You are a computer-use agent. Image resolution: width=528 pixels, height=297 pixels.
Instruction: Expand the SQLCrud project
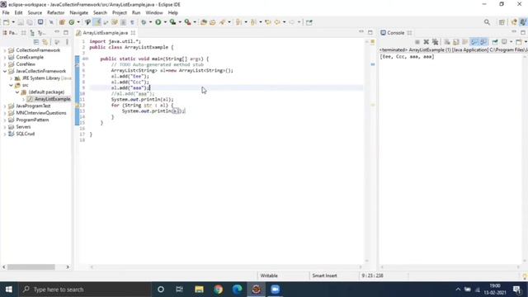click(5, 134)
